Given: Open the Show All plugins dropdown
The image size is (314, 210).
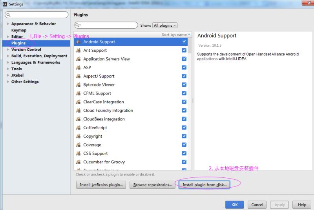Looking at the screenshot, I should pyautogui.click(x=165, y=26).
